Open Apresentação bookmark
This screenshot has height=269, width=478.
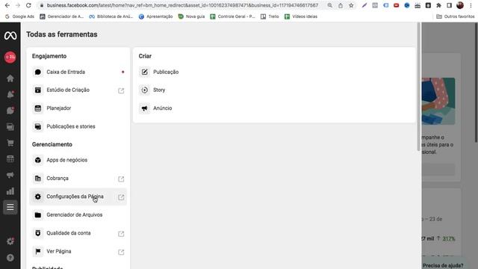[155, 16]
